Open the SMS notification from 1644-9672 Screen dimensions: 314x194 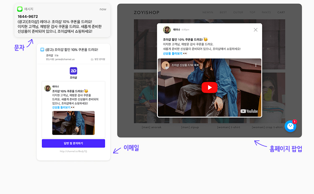tap(62, 21)
